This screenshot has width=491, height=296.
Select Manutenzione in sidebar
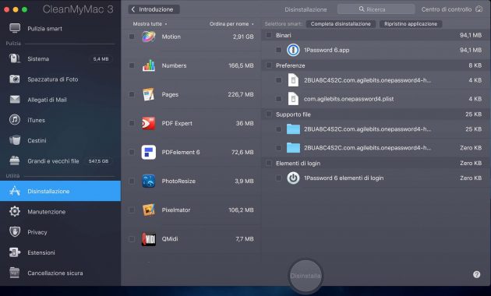click(x=60, y=212)
